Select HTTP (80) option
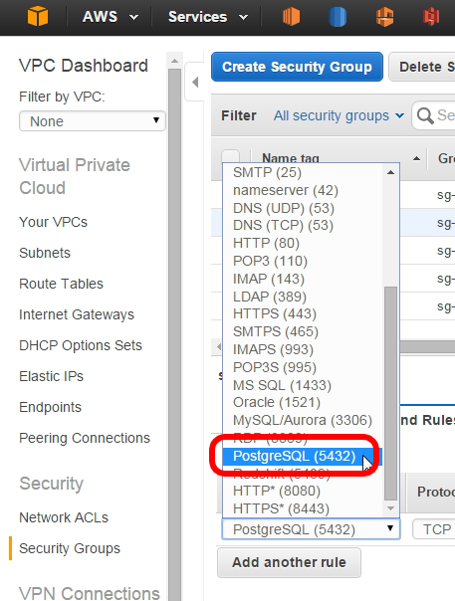455x601 pixels. [304, 243]
